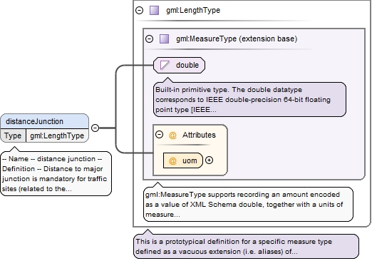Viewport: 372px width, 261px height.
Task: Click the distance junction annotation note
Action: point(56,173)
